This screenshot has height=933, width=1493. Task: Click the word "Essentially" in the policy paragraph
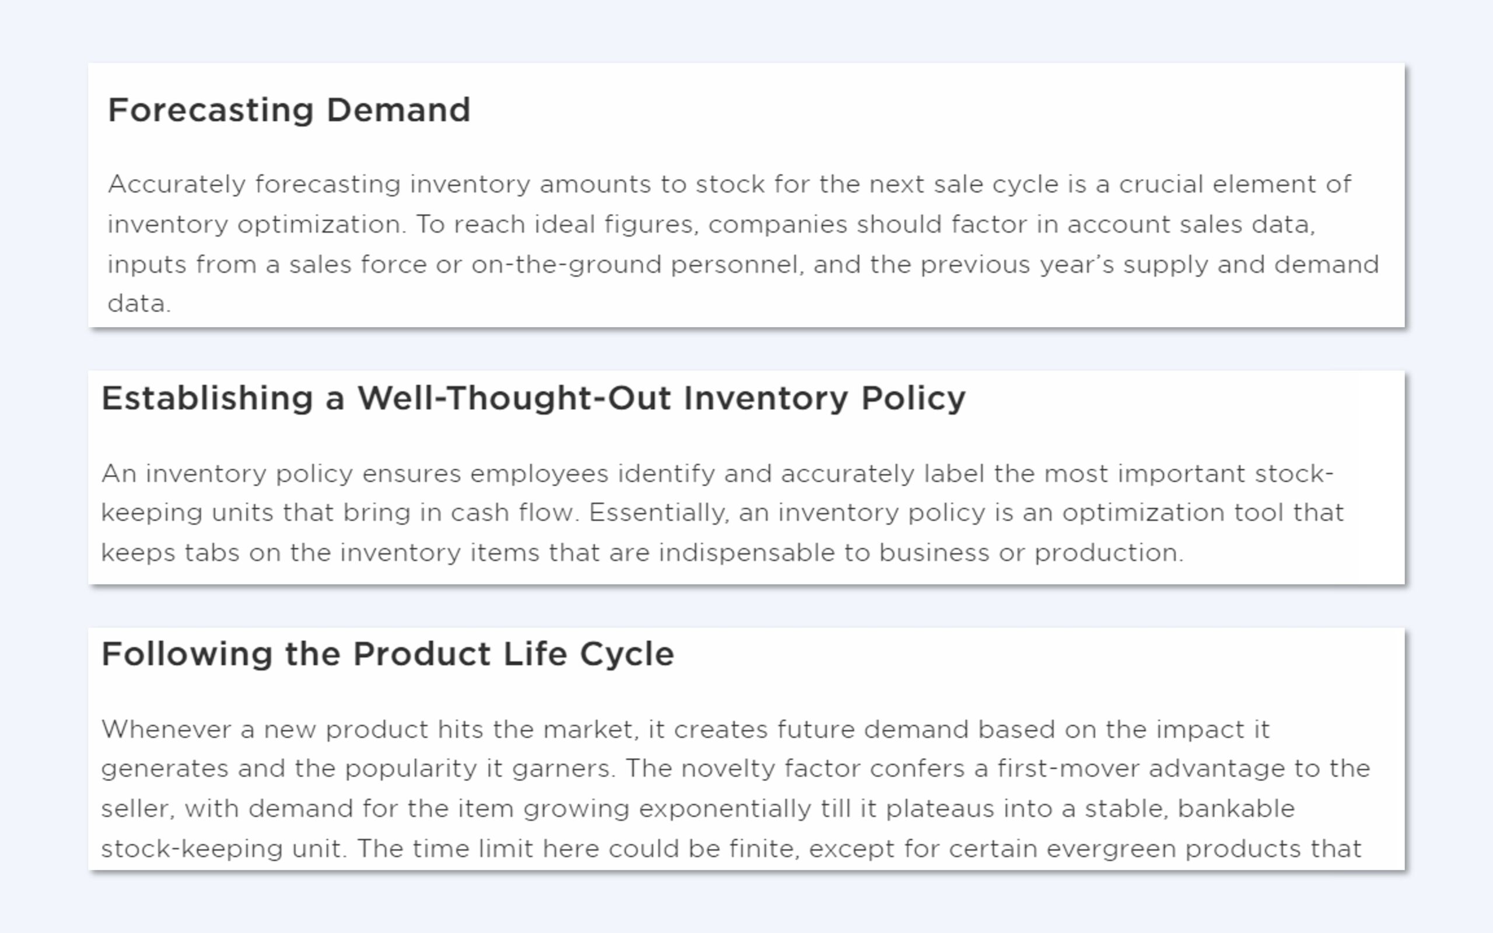(x=658, y=513)
